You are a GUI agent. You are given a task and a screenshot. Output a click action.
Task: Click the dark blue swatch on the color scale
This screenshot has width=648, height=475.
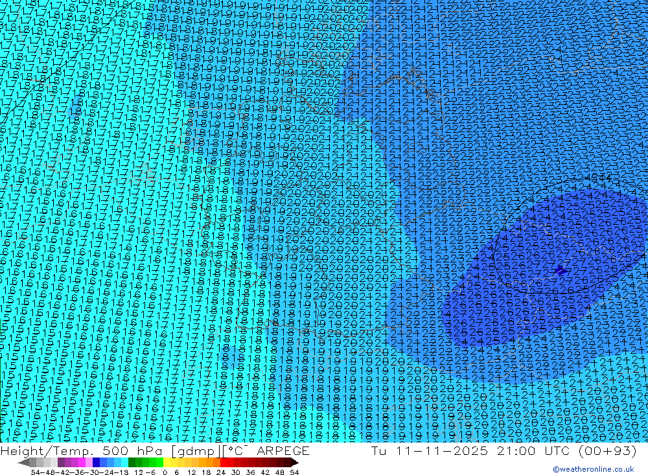(96, 463)
